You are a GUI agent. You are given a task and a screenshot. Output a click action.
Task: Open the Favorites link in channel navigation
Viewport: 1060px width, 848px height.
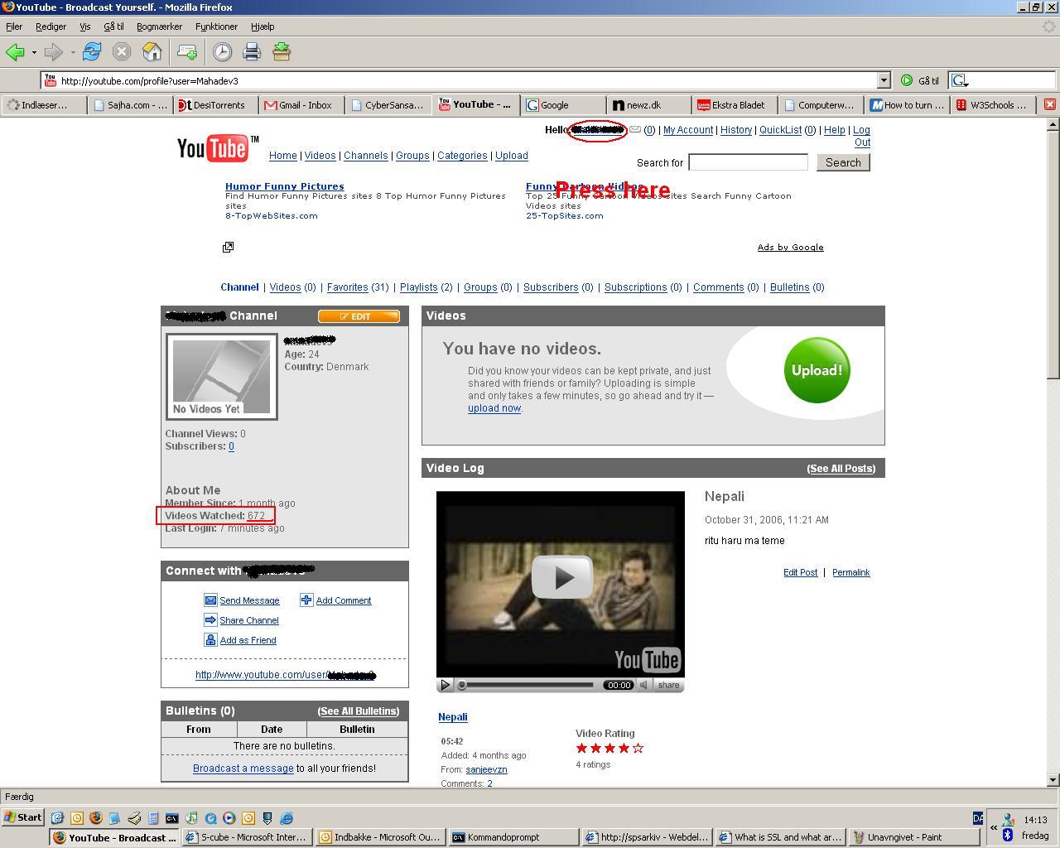347,287
